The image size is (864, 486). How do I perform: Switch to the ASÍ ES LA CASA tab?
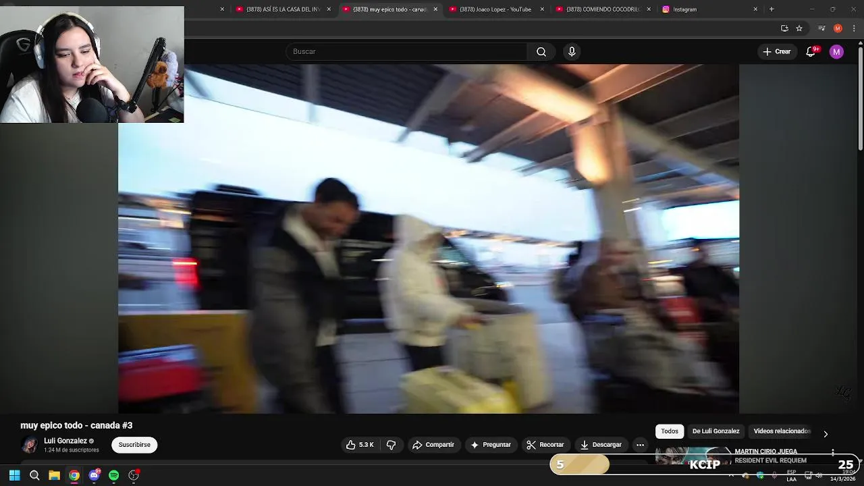coord(283,9)
